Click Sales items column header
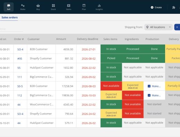180x137 pixels. click(110, 39)
